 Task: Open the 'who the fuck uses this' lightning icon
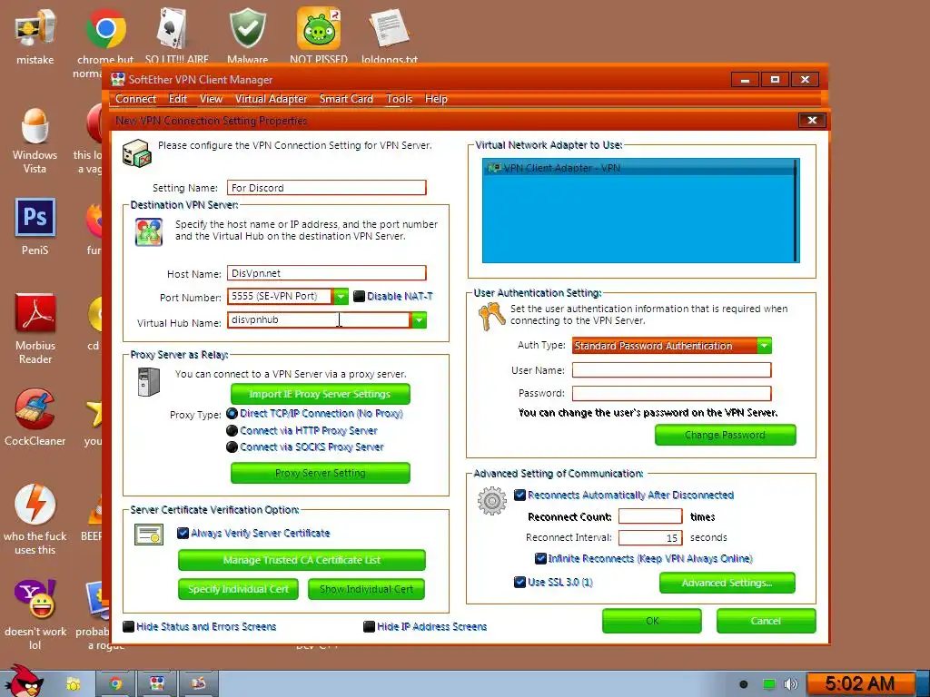[35, 505]
